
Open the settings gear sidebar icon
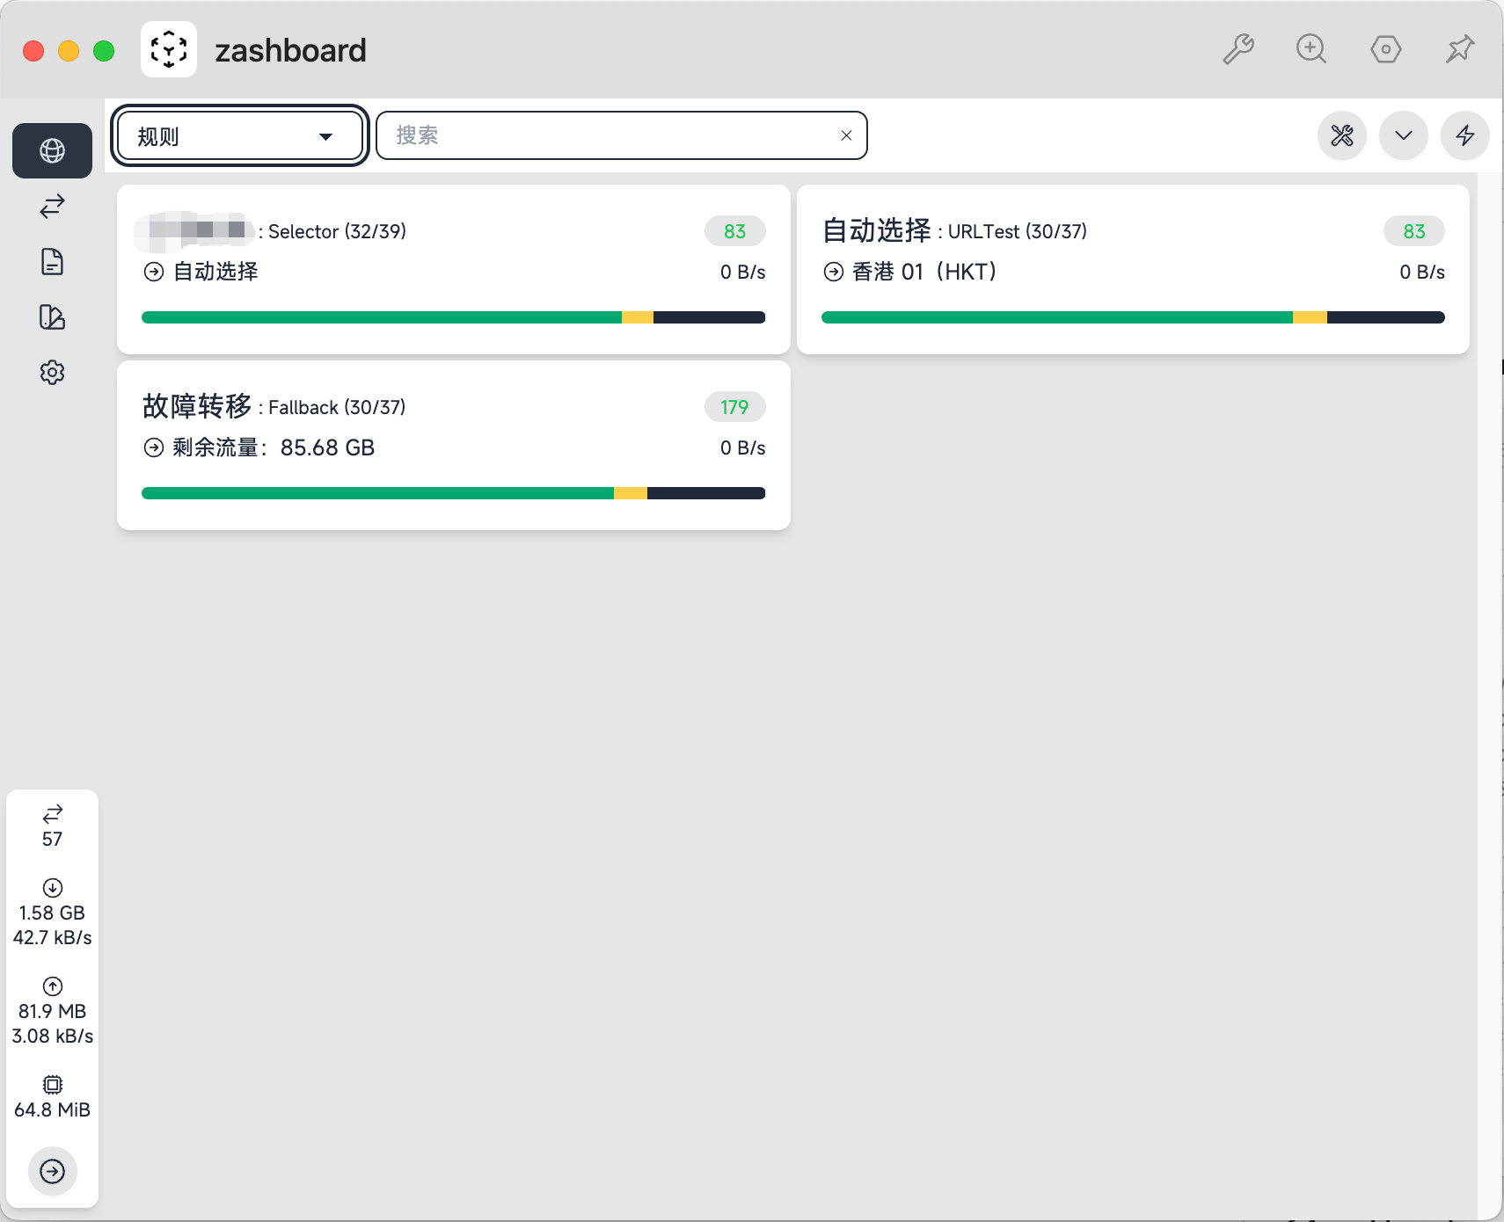coord(52,372)
